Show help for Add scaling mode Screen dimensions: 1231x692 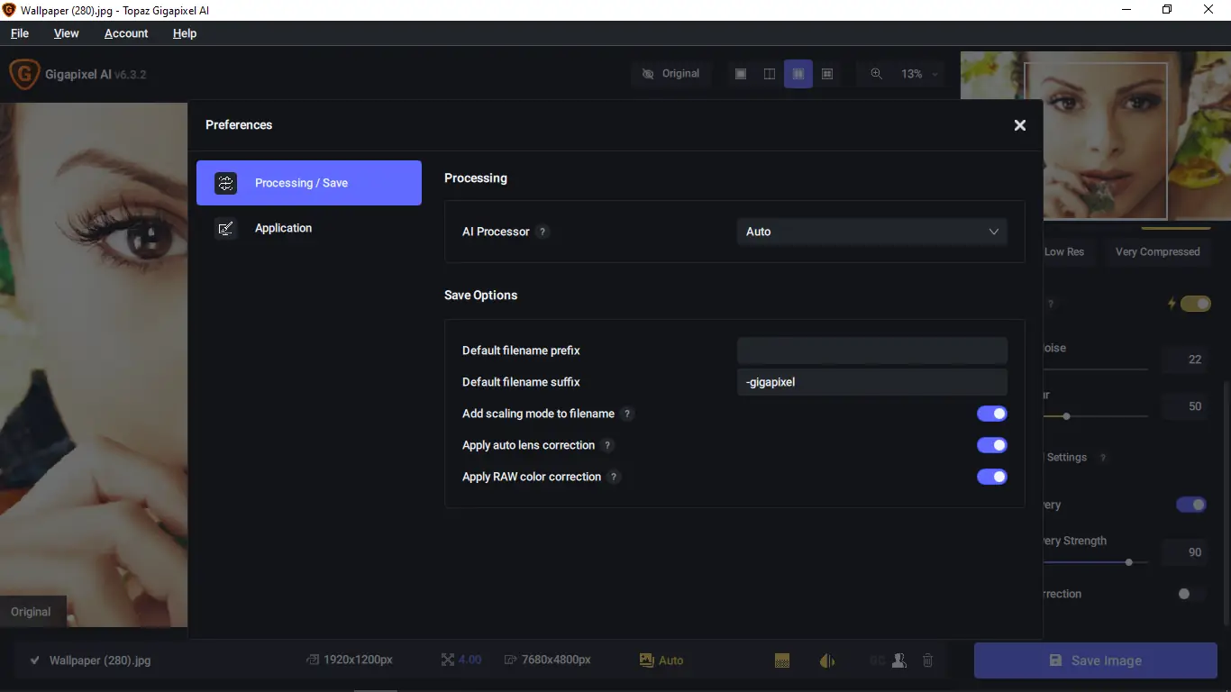pos(628,414)
